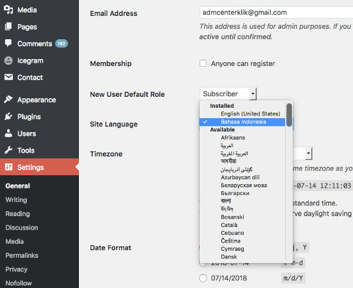Click the Plugins plug icon
Image resolution: width=353 pixels, height=288 pixels.
tap(8, 116)
